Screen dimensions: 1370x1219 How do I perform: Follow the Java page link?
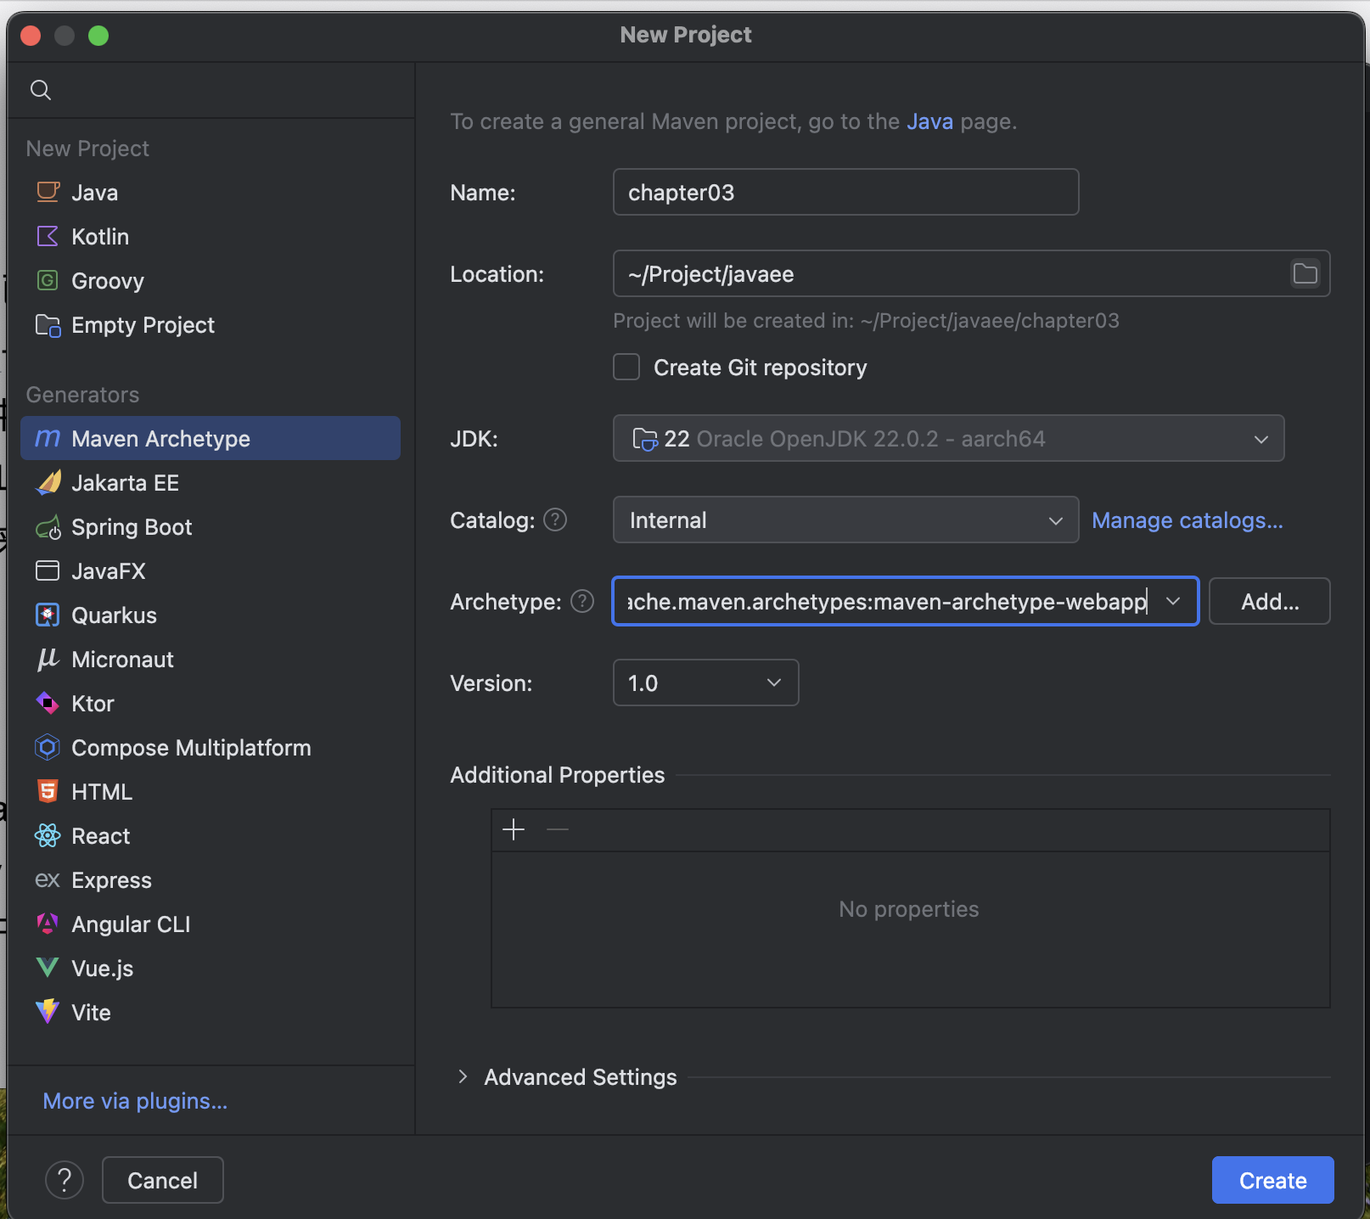click(929, 121)
